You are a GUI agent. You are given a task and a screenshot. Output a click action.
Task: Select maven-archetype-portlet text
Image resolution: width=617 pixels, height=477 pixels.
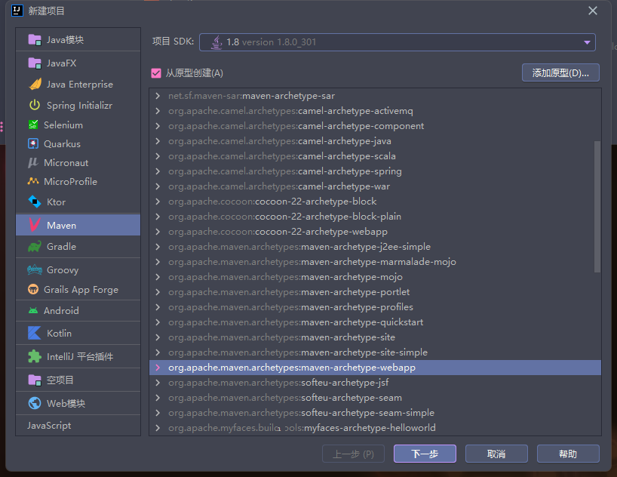(355, 292)
